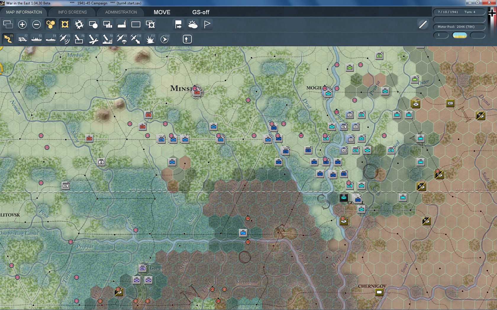Click the MOVE mode label

162,12
